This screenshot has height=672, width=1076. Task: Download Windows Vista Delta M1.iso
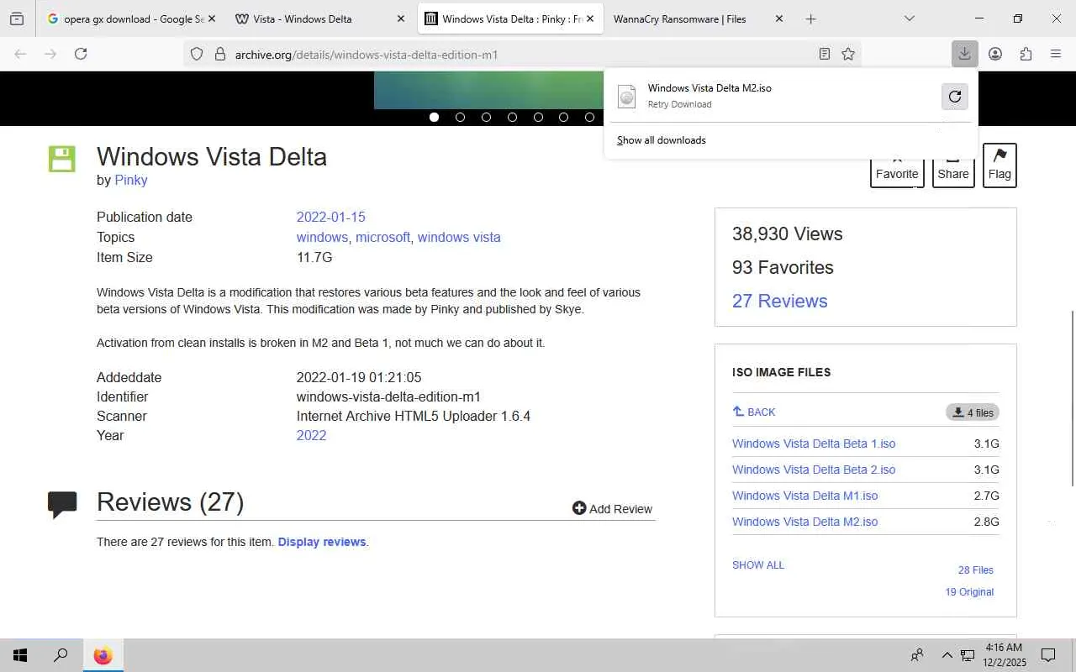click(x=804, y=496)
